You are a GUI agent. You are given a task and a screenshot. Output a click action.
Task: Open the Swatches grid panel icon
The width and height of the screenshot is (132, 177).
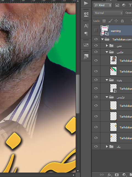click(x=86, y=45)
